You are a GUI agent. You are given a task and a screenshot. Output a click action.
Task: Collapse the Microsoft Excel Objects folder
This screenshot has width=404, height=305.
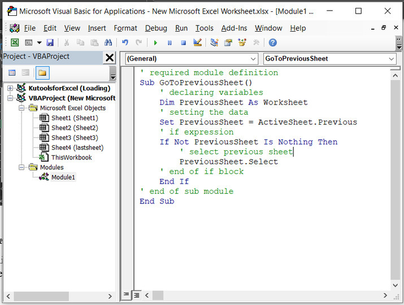pos(21,108)
